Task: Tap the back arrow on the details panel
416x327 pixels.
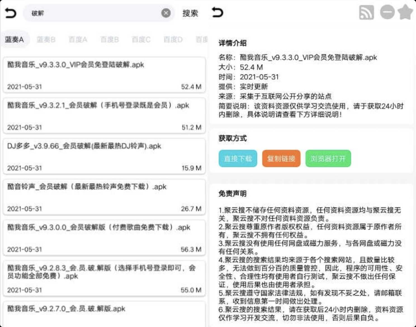Action: [x=217, y=12]
